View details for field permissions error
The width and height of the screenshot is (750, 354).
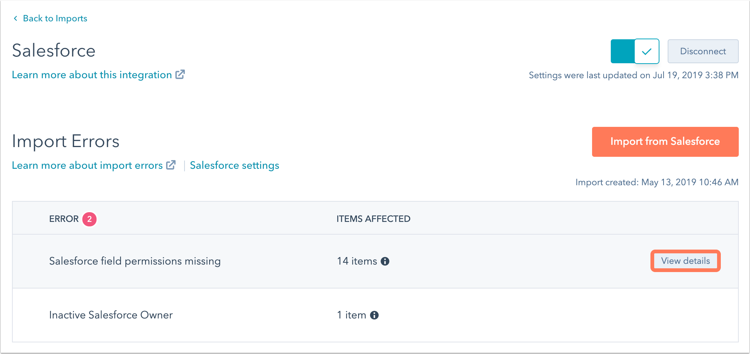pyautogui.click(x=685, y=261)
